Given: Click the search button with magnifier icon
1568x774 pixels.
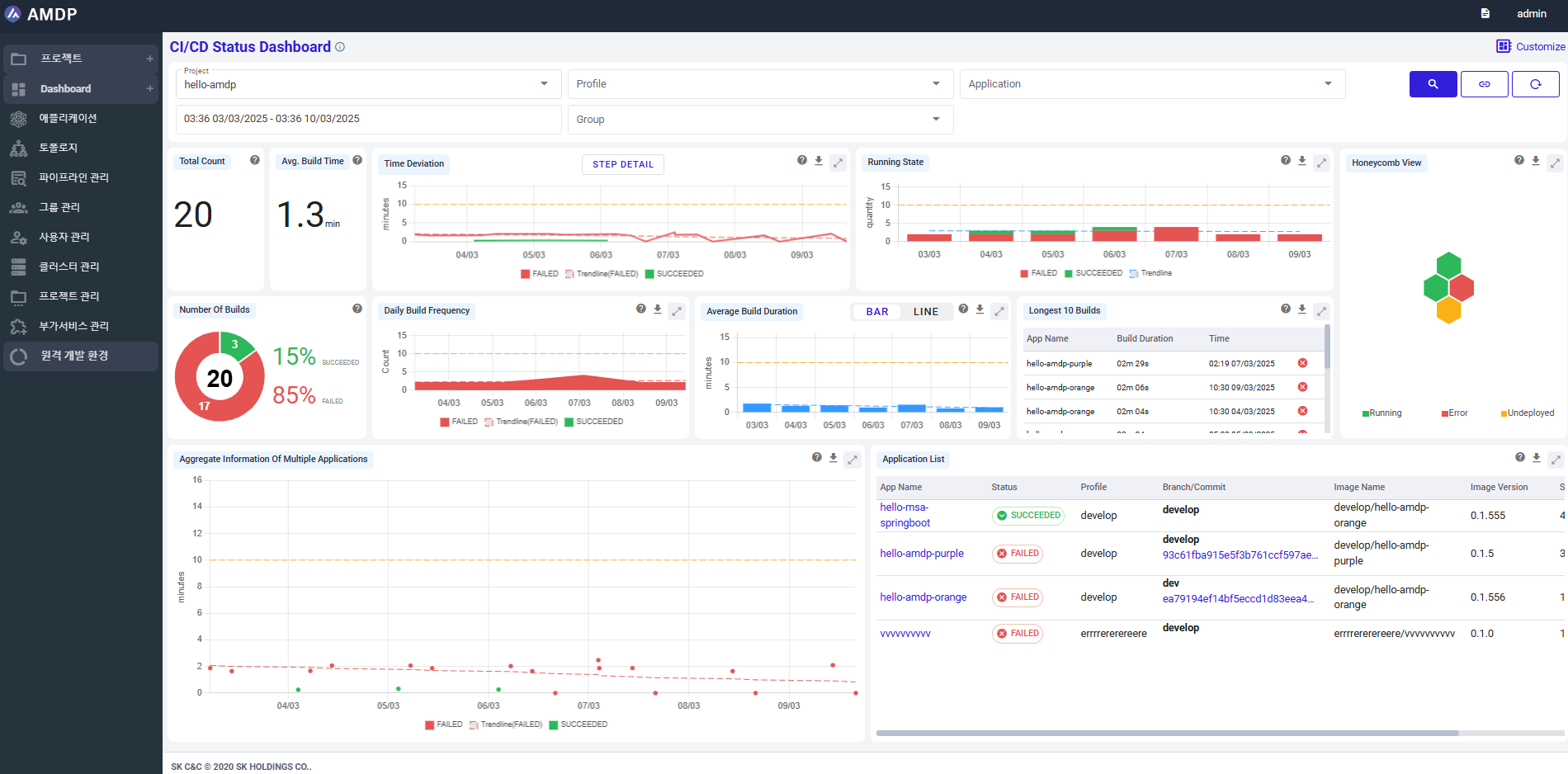Looking at the screenshot, I should 1433,84.
